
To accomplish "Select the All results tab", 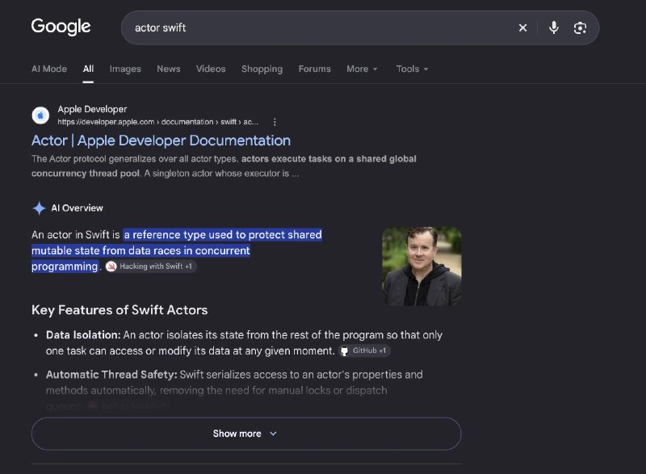I will pos(88,69).
